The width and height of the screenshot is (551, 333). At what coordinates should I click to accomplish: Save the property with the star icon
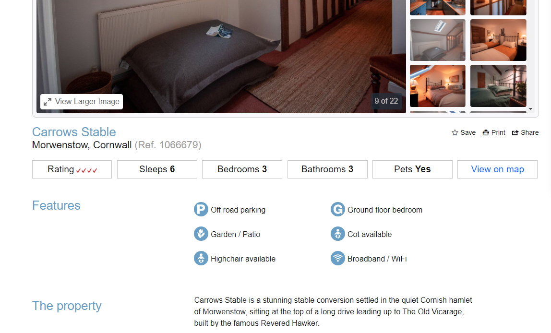(x=464, y=132)
